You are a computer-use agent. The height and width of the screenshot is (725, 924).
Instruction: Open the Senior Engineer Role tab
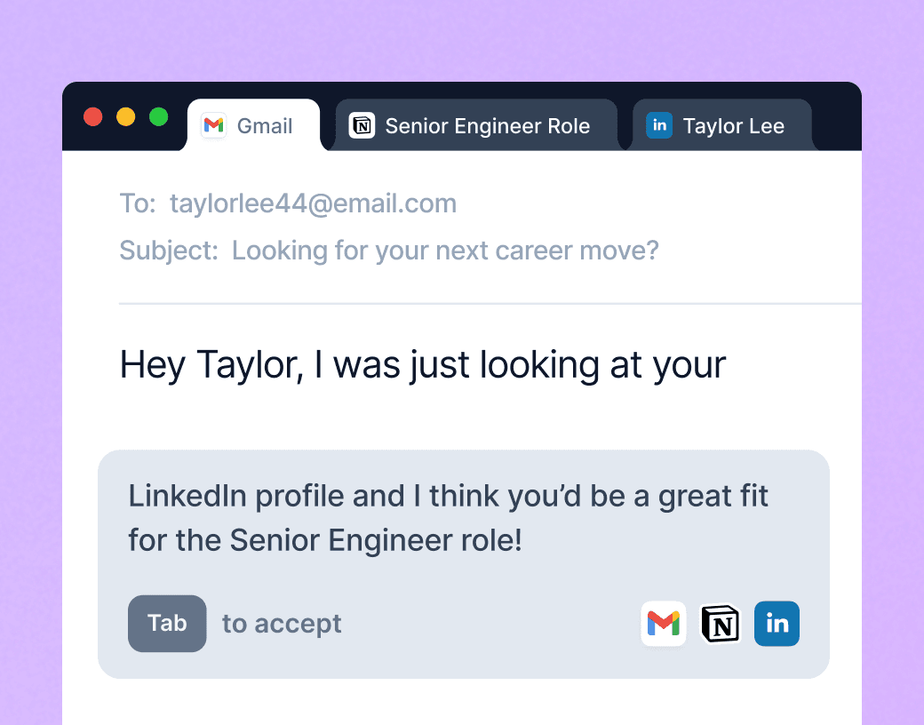[x=487, y=126]
